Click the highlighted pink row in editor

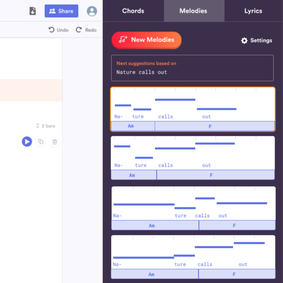(31, 90)
